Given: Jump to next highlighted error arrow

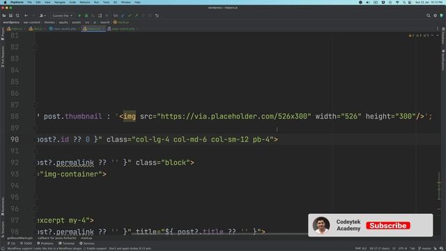Looking at the screenshot, I should point(438,36).
